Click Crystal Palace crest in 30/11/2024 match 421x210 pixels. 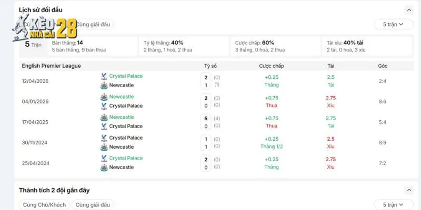pyautogui.click(x=104, y=138)
